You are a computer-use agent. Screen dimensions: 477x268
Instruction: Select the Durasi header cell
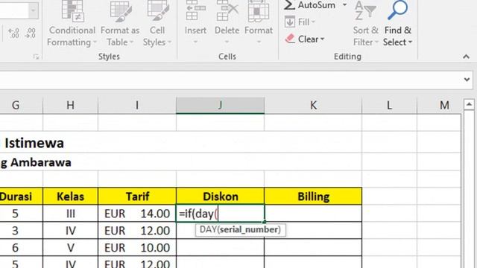[22, 197]
